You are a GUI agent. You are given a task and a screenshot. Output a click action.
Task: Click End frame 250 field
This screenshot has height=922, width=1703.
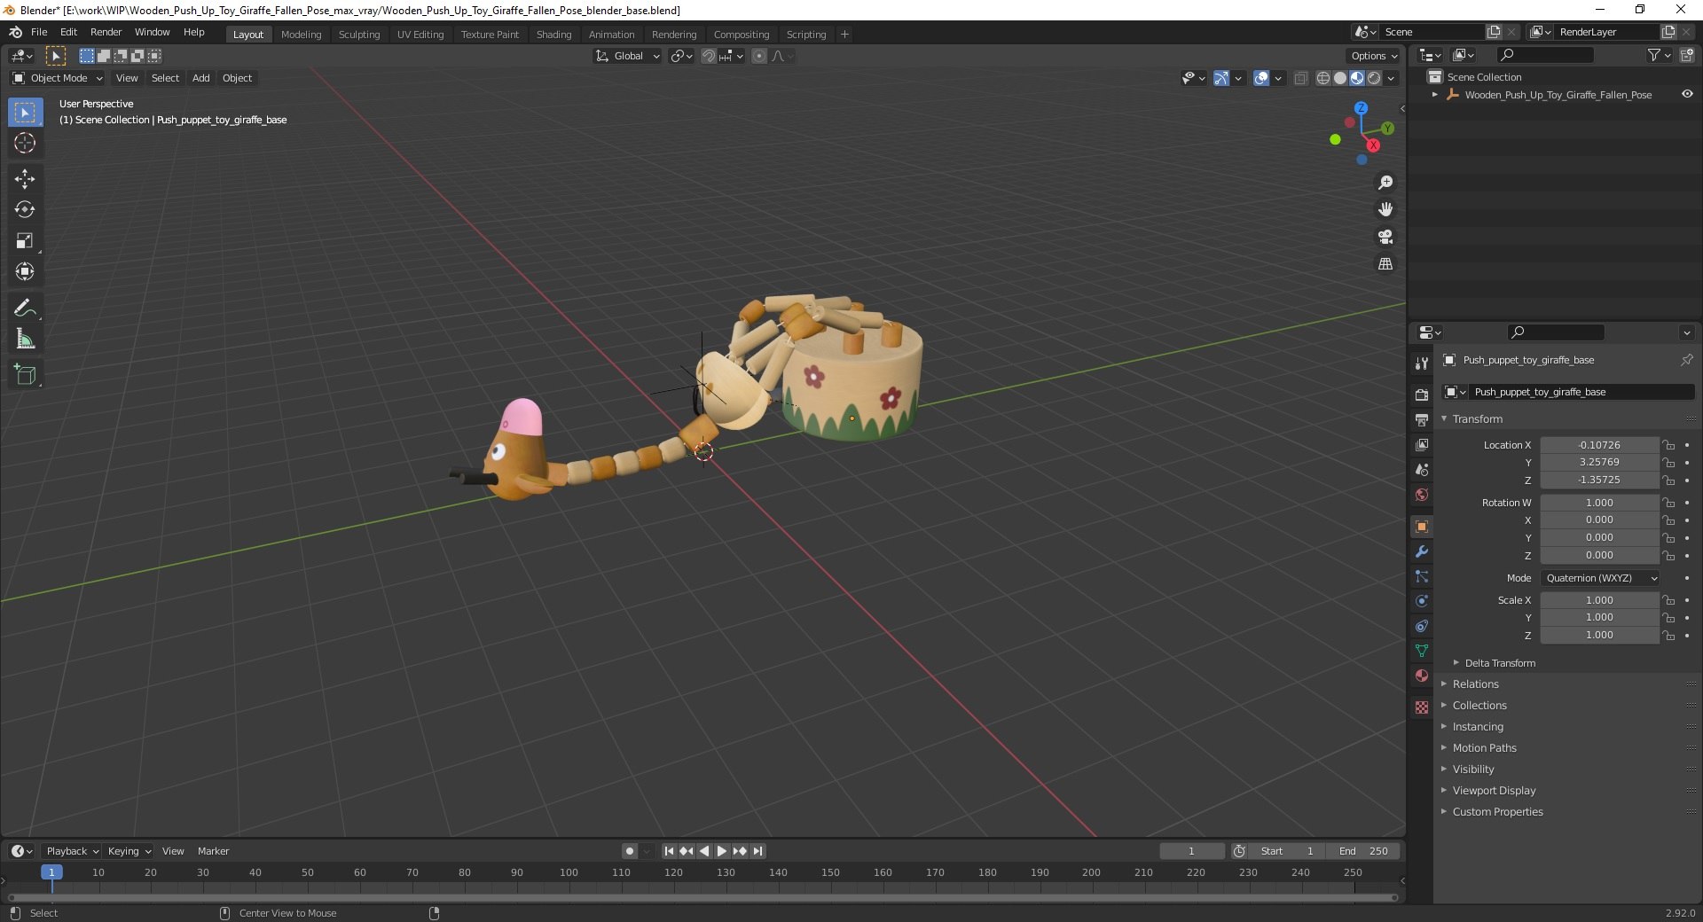pos(1363,851)
